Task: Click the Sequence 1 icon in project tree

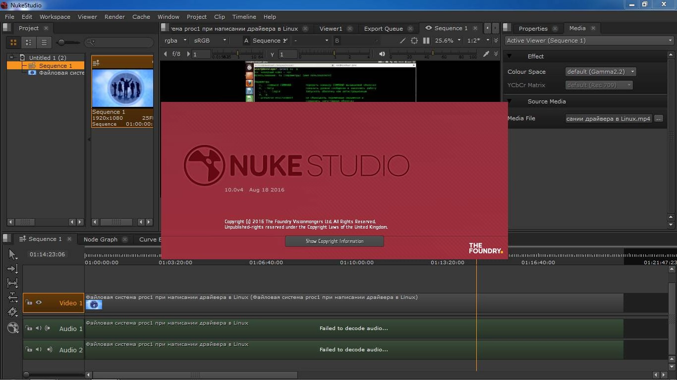Action: (32, 65)
